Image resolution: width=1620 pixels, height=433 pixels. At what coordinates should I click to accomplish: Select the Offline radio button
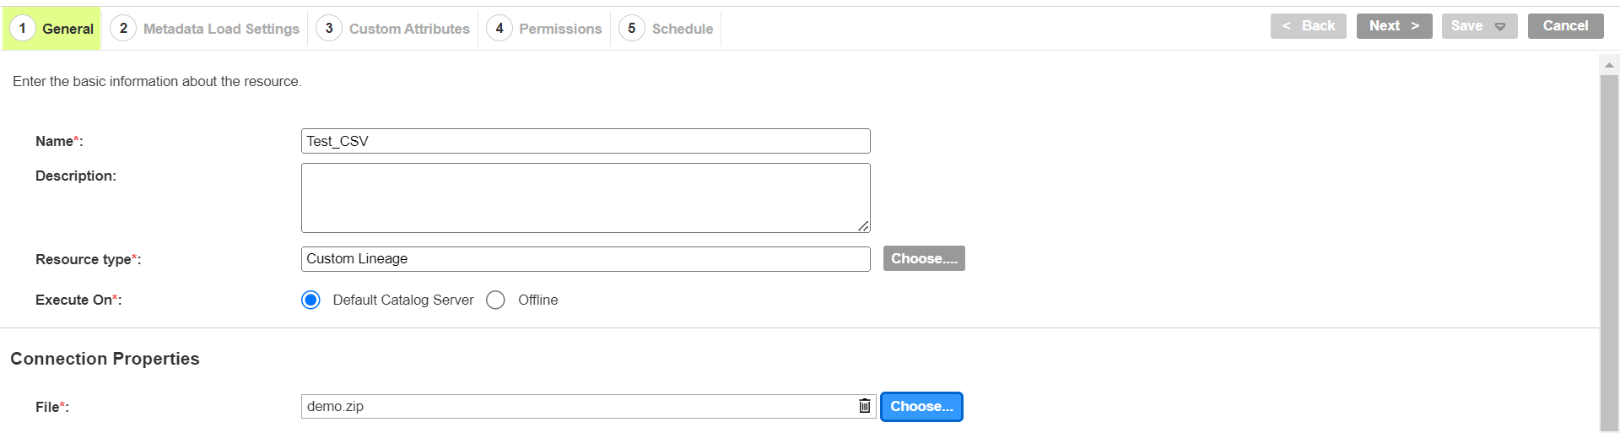coord(495,300)
